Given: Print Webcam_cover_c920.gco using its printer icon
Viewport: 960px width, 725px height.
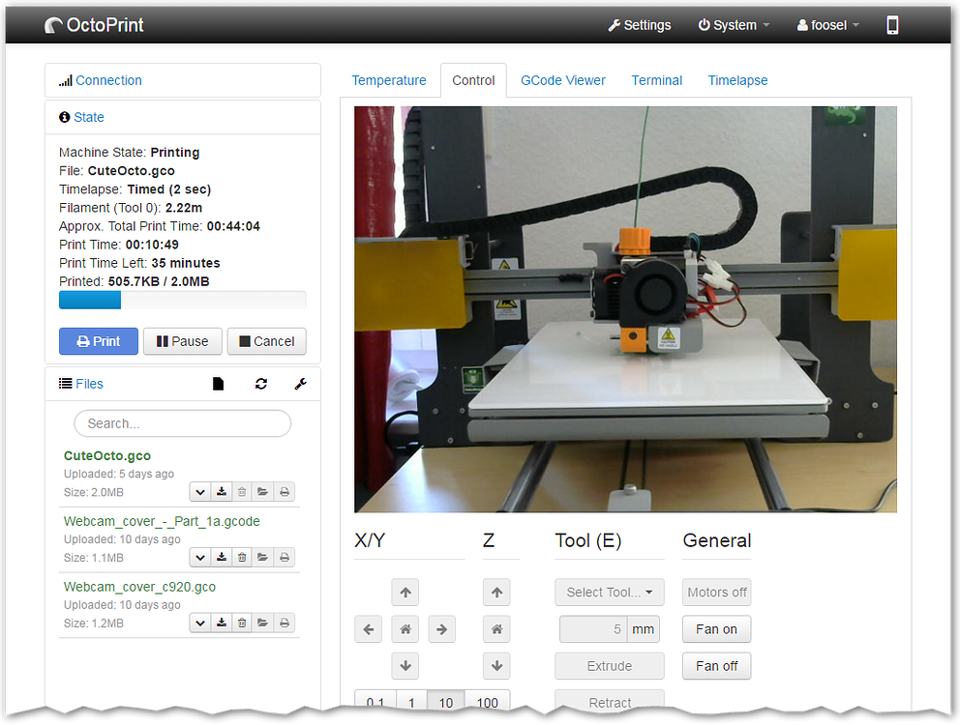Looking at the screenshot, I should tap(284, 623).
